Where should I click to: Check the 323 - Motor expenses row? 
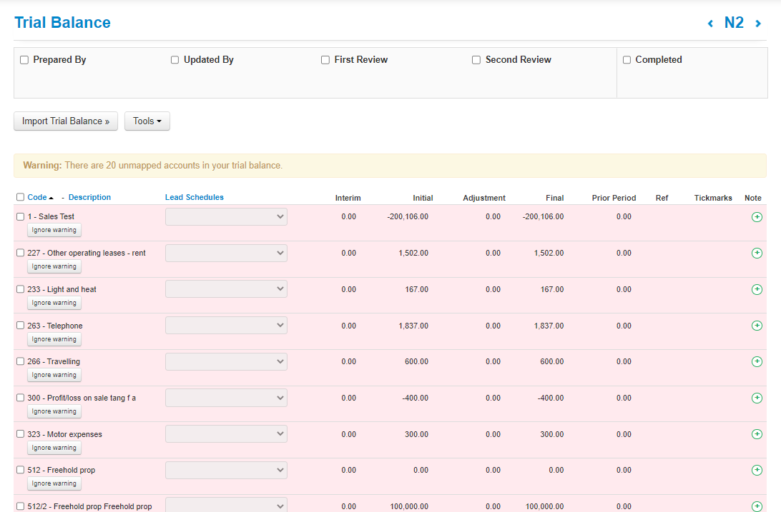(x=21, y=434)
